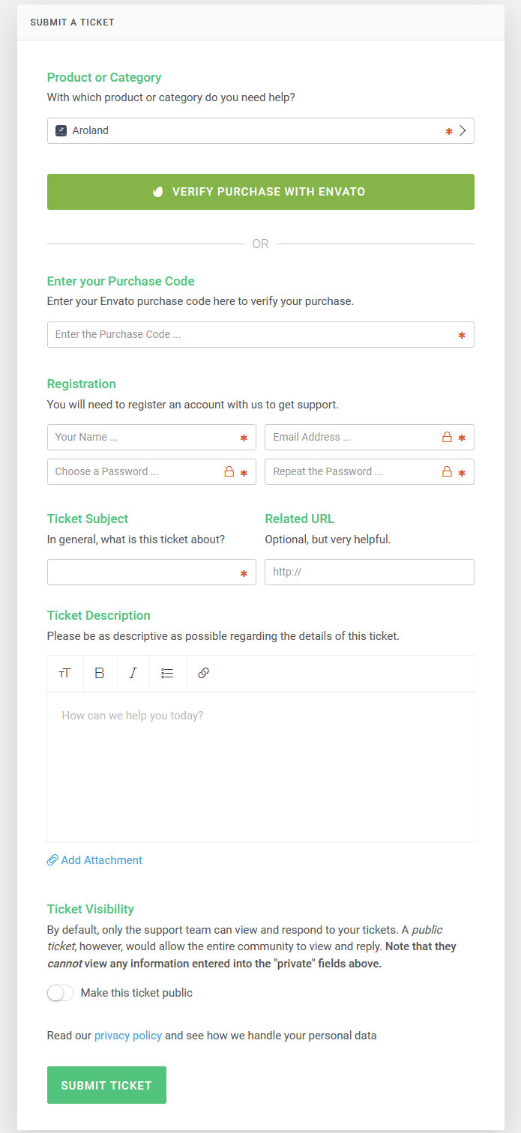Focus the Related URL http:// field
Image resolution: width=521 pixels, height=1133 pixels.
369,572
